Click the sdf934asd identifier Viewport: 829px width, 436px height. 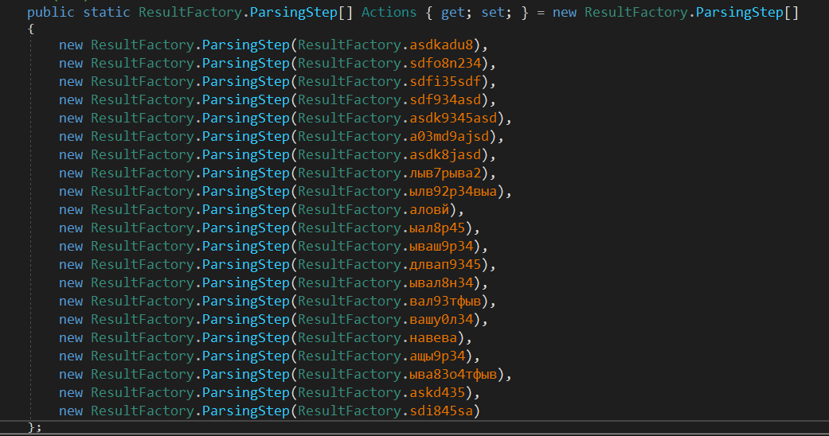tap(443, 99)
